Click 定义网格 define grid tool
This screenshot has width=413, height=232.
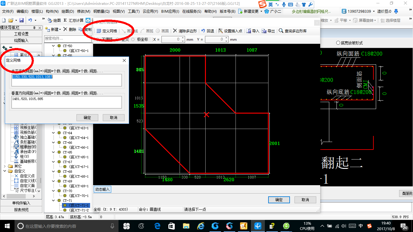(107, 31)
